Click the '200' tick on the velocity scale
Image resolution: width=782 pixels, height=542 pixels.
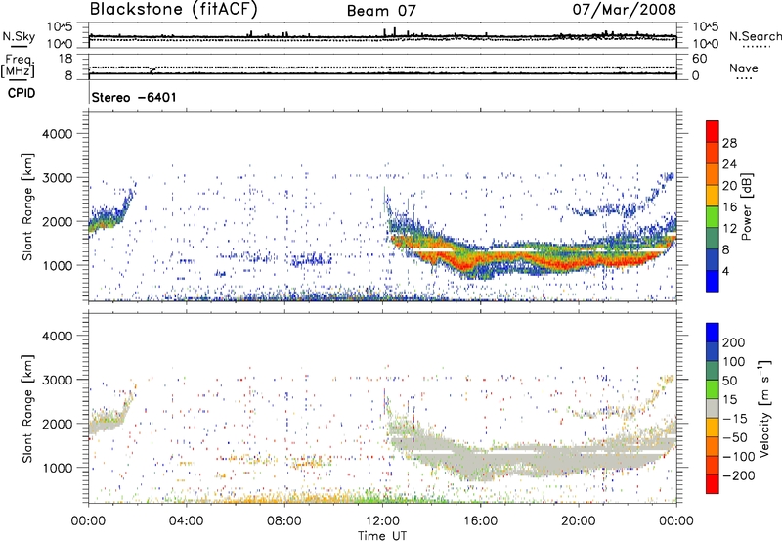coord(734,342)
